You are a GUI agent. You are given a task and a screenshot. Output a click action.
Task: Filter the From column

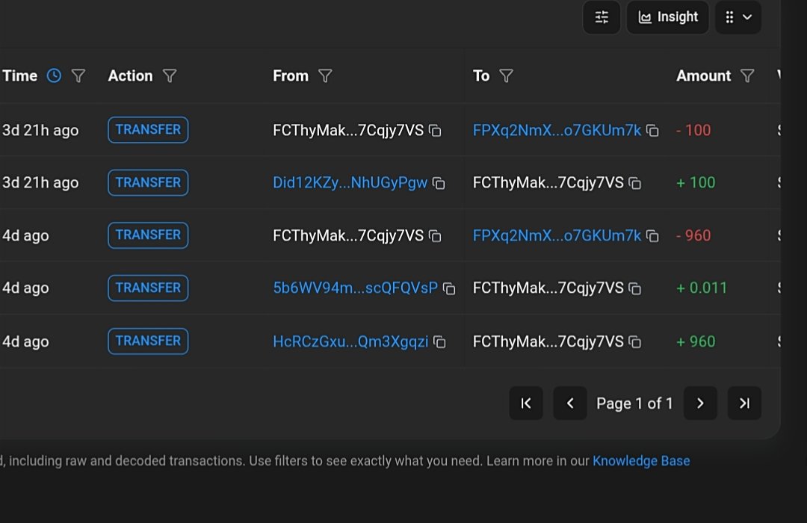tap(325, 76)
